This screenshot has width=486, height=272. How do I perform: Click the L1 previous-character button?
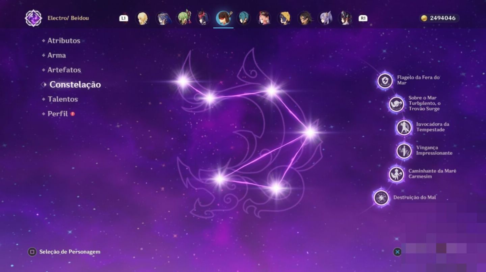124,18
